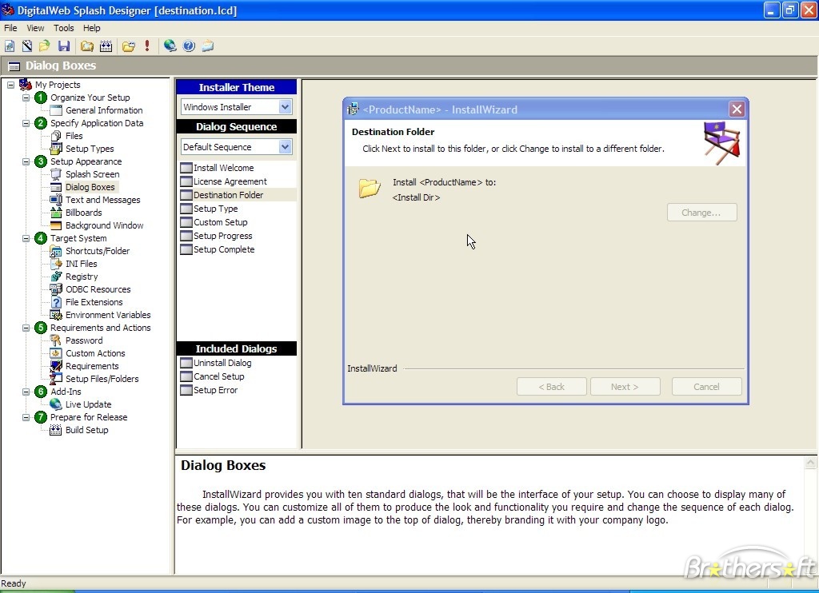
Task: Open the Installer Theme dropdown
Action: point(285,107)
